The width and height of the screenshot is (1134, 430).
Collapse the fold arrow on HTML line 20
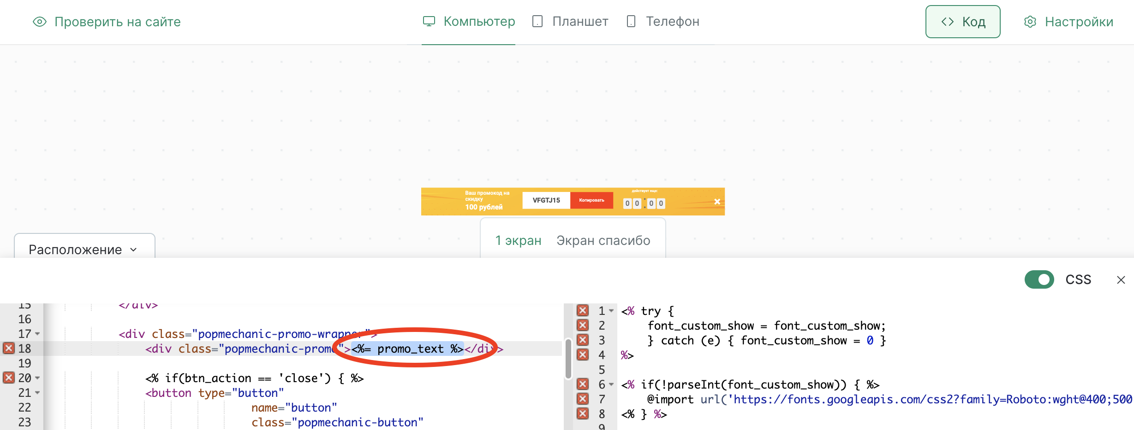click(x=37, y=378)
